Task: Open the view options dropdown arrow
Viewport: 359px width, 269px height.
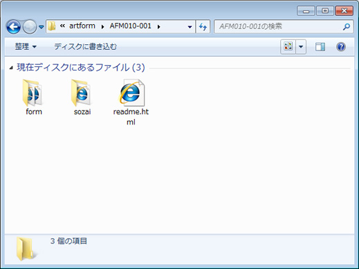Action: pyautogui.click(x=301, y=47)
